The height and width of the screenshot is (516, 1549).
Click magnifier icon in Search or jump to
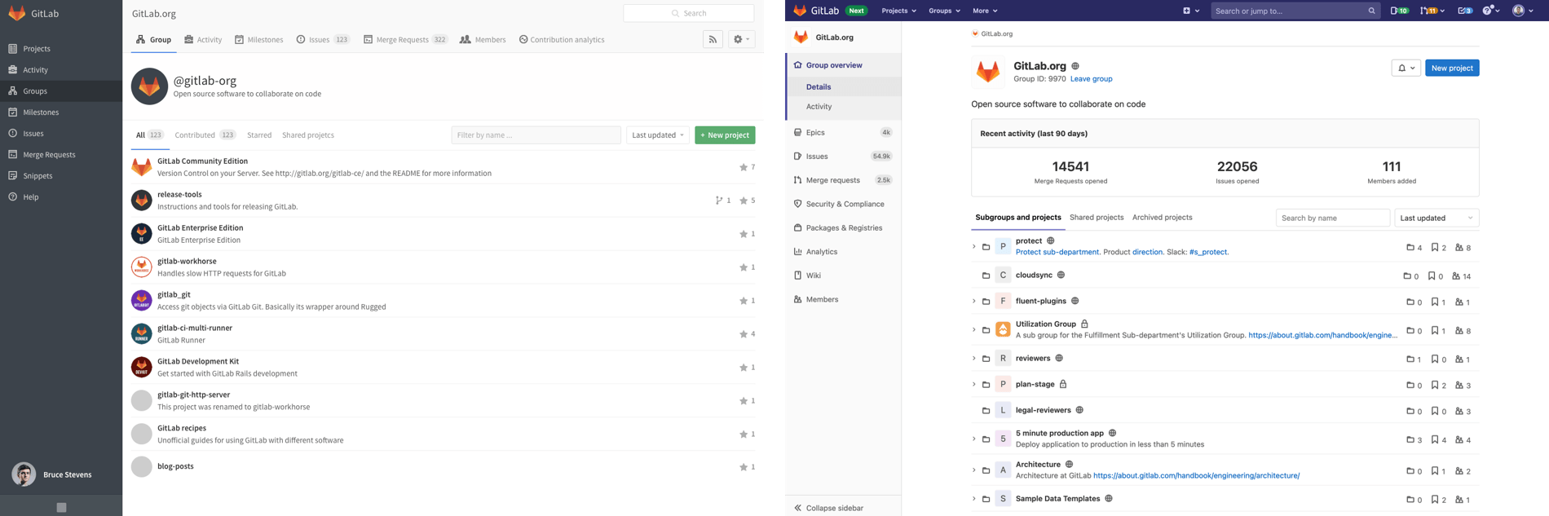tap(1372, 11)
